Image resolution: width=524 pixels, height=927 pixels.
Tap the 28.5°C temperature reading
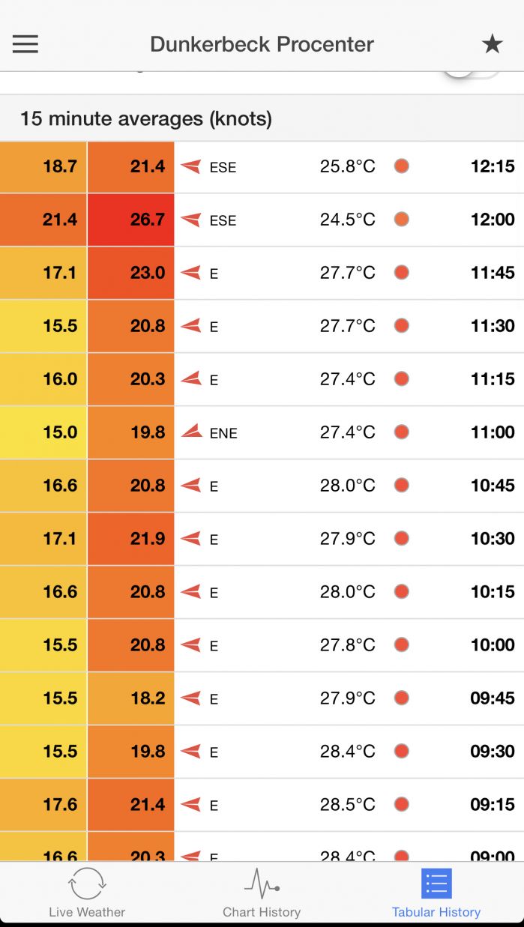(x=348, y=804)
